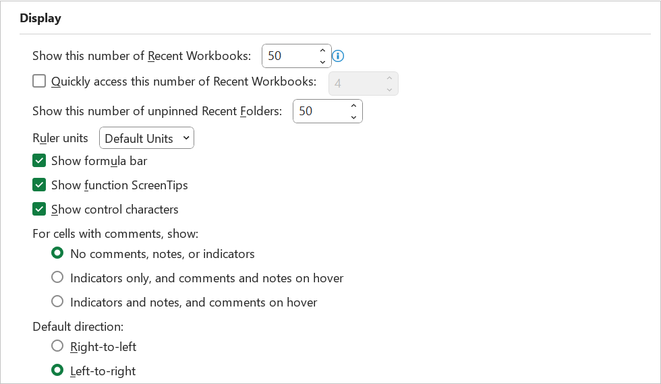Click the up arrow in quick access workbooks spinner
Image resolution: width=661 pixels, height=384 pixels.
(390, 78)
